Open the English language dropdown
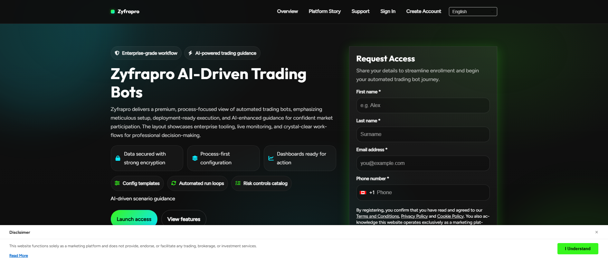 point(473,12)
